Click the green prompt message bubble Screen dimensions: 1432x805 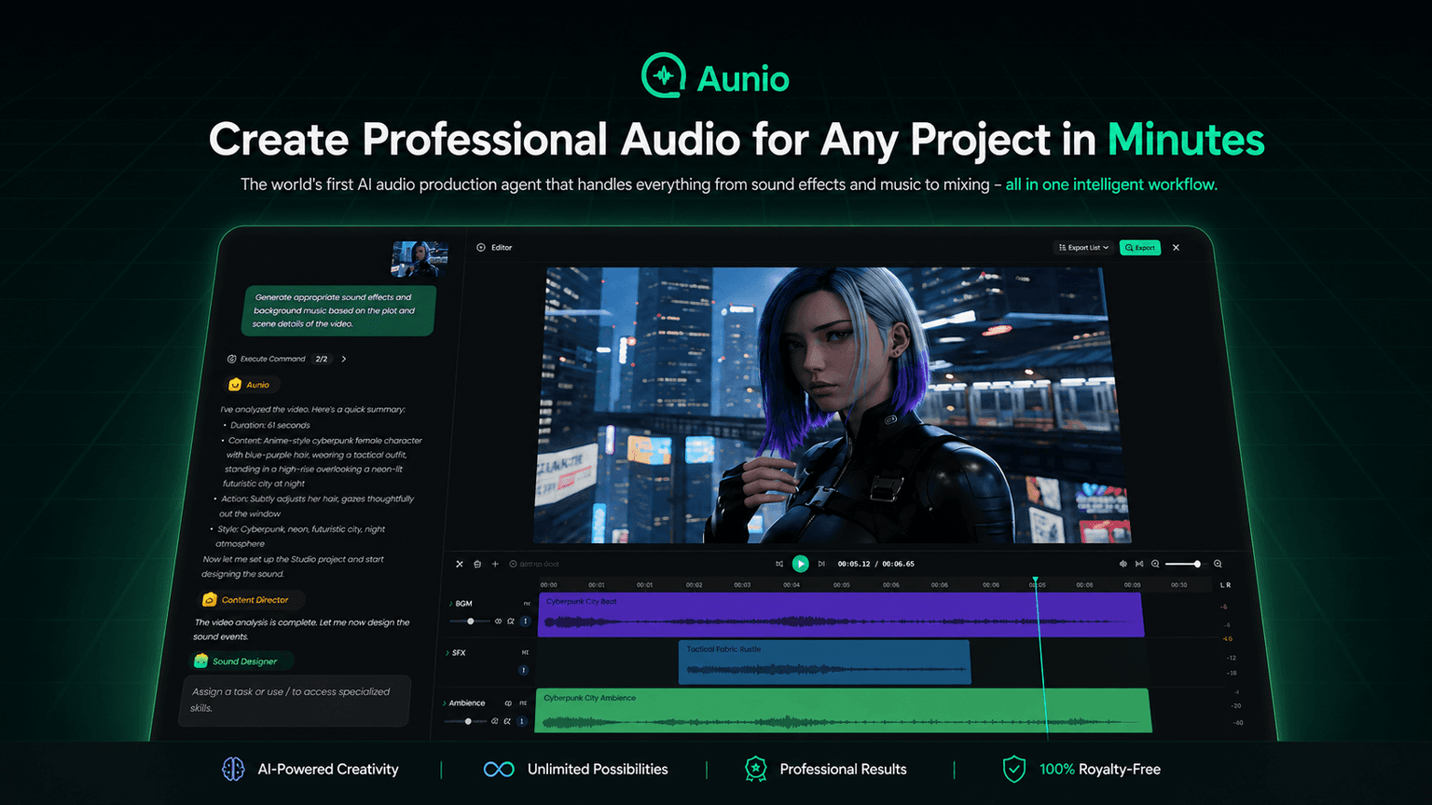pos(337,310)
